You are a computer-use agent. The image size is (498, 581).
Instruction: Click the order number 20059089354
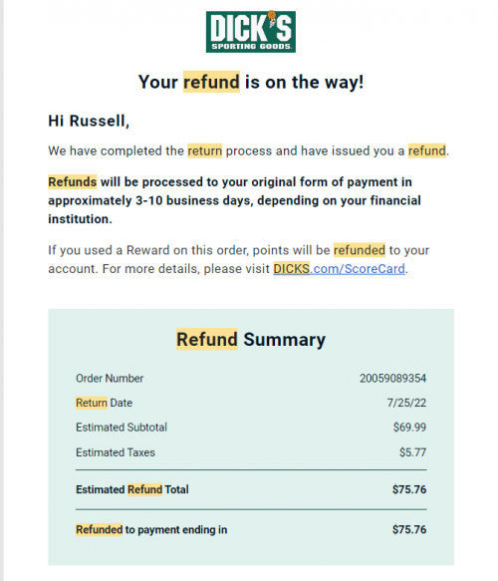(x=392, y=379)
